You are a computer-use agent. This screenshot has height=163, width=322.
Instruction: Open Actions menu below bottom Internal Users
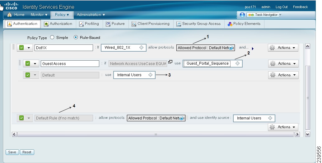coord(283,127)
